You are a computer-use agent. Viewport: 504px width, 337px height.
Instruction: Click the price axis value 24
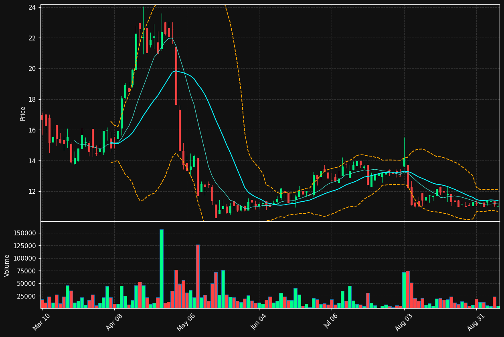point(32,7)
